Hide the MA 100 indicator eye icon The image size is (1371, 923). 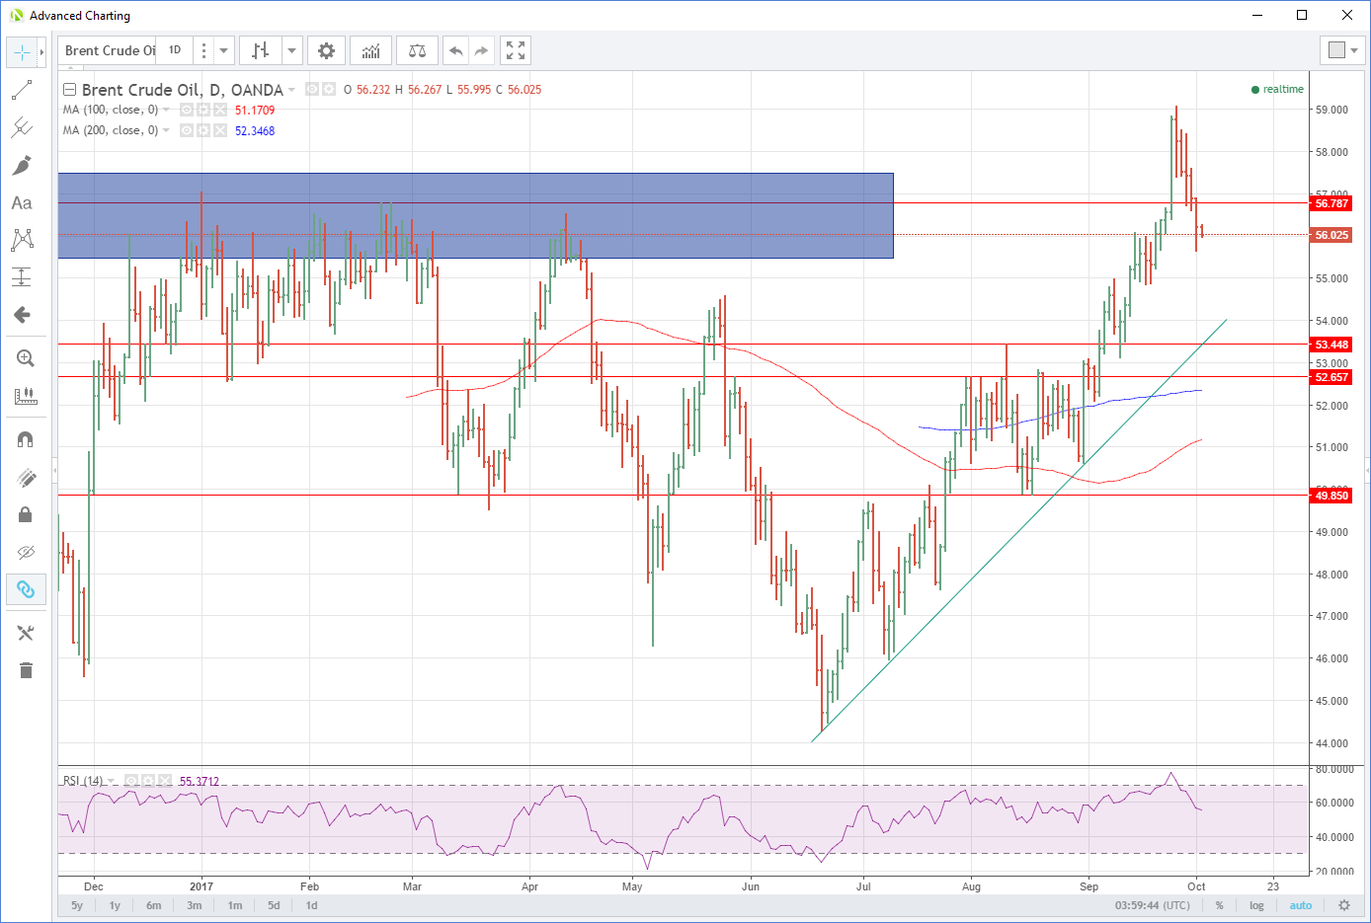point(186,110)
